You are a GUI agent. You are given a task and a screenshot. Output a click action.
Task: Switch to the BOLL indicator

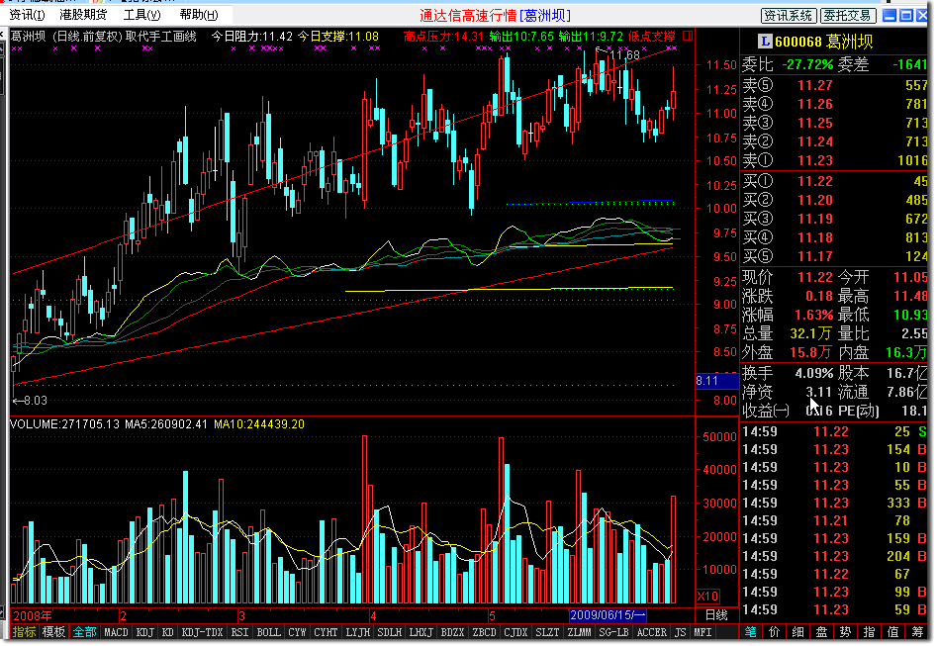pos(268,632)
